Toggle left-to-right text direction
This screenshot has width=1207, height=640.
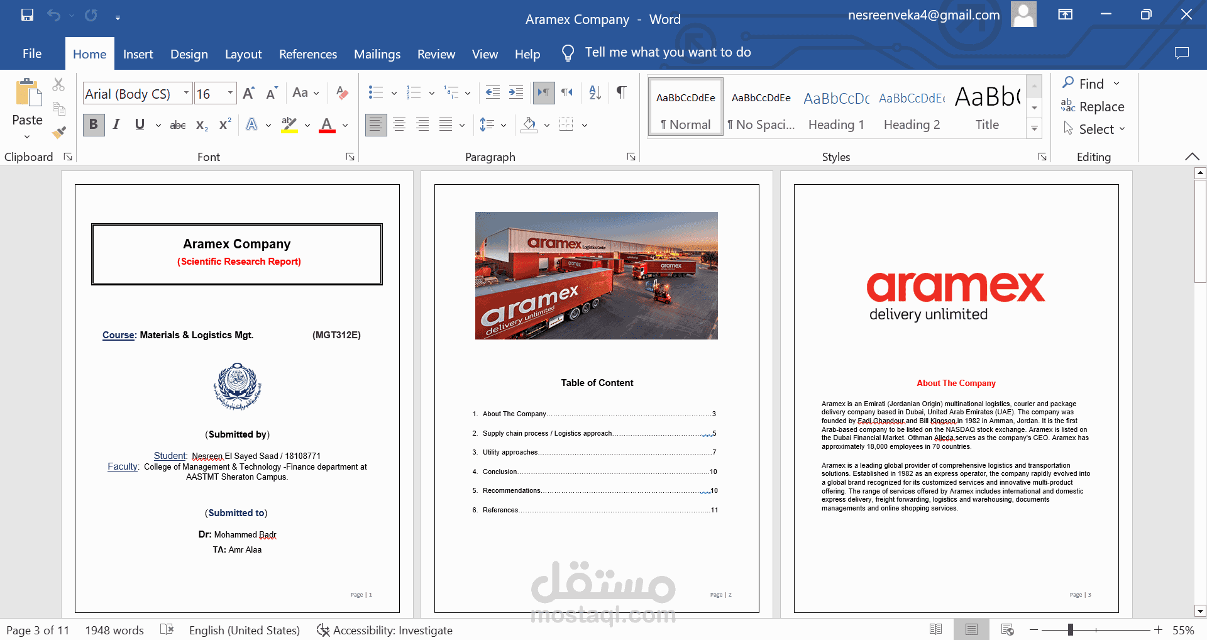click(544, 93)
